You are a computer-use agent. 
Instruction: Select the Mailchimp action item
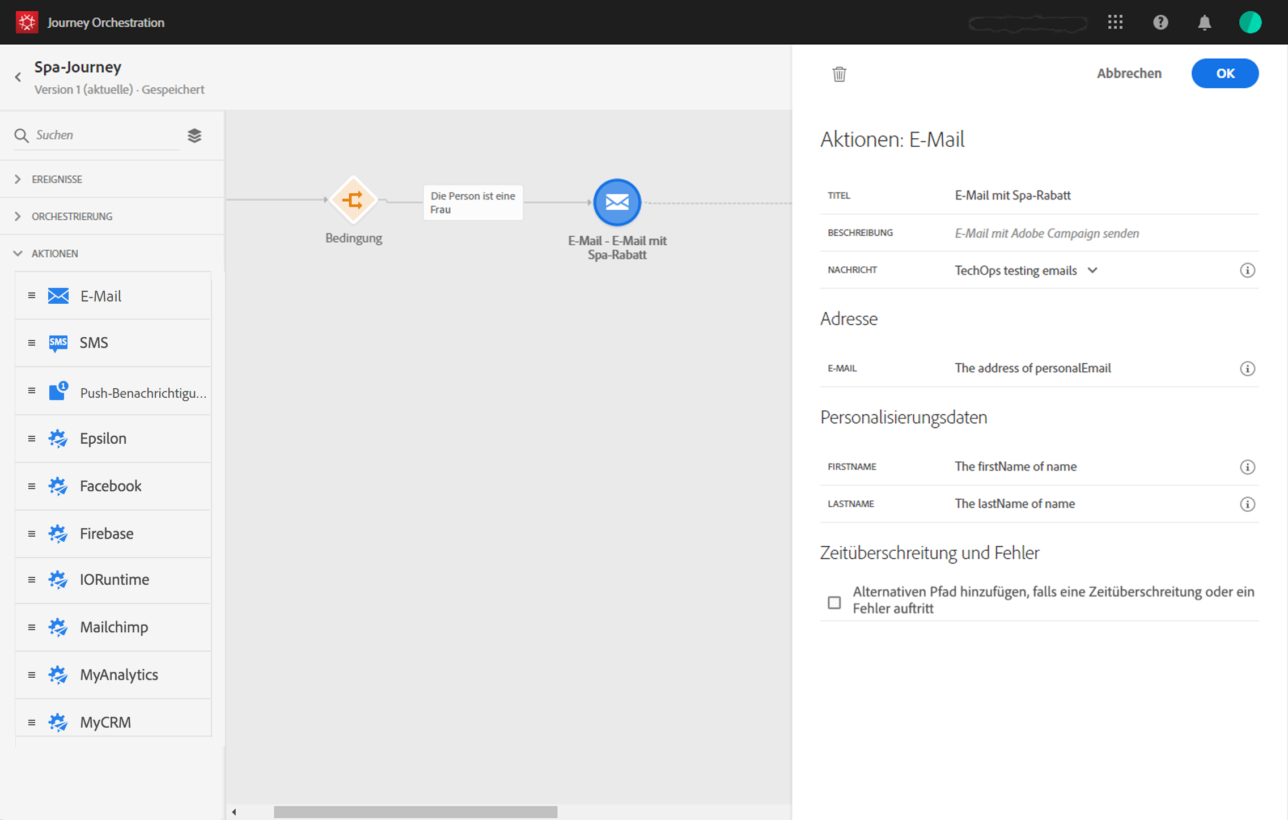tap(113, 627)
